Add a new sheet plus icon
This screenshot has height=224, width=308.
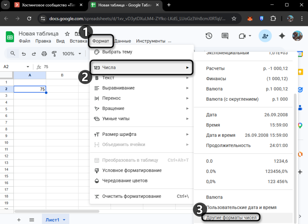coord(19,220)
